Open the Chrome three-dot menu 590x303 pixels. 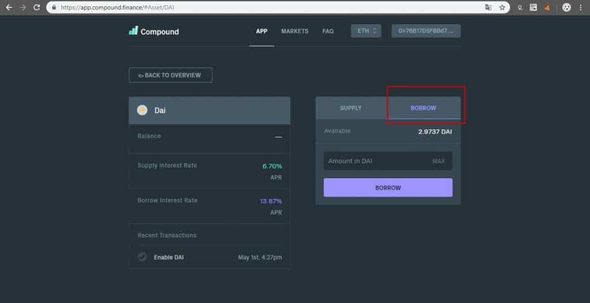pos(581,7)
